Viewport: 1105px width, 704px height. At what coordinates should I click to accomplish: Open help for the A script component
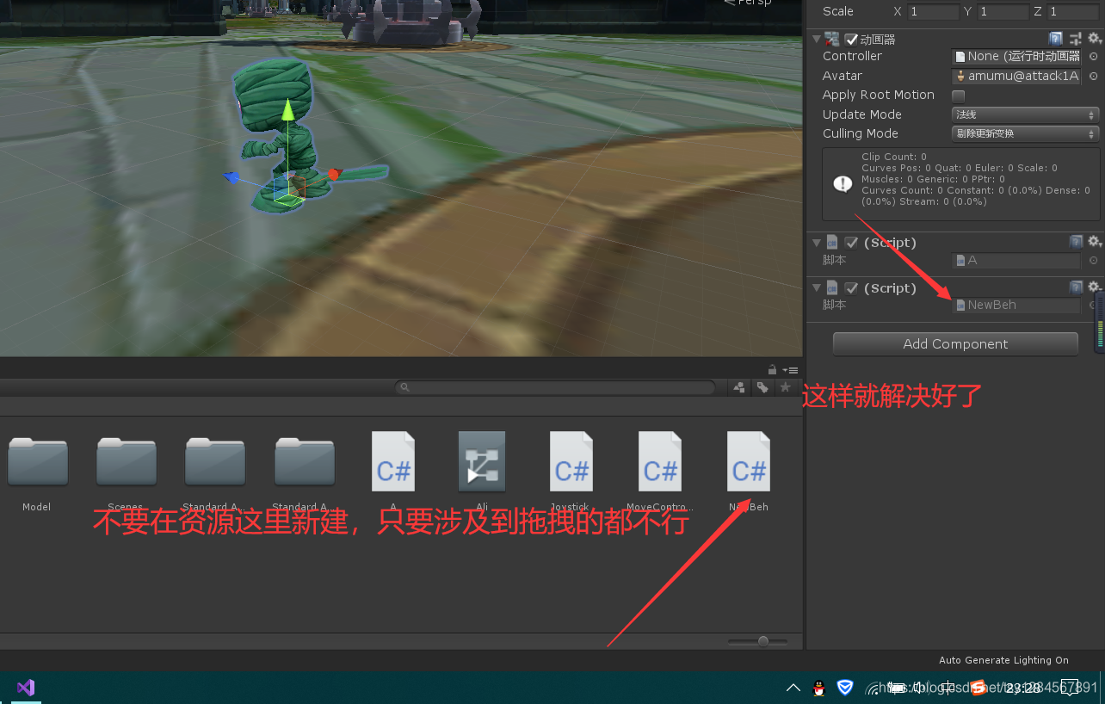click(x=1076, y=242)
